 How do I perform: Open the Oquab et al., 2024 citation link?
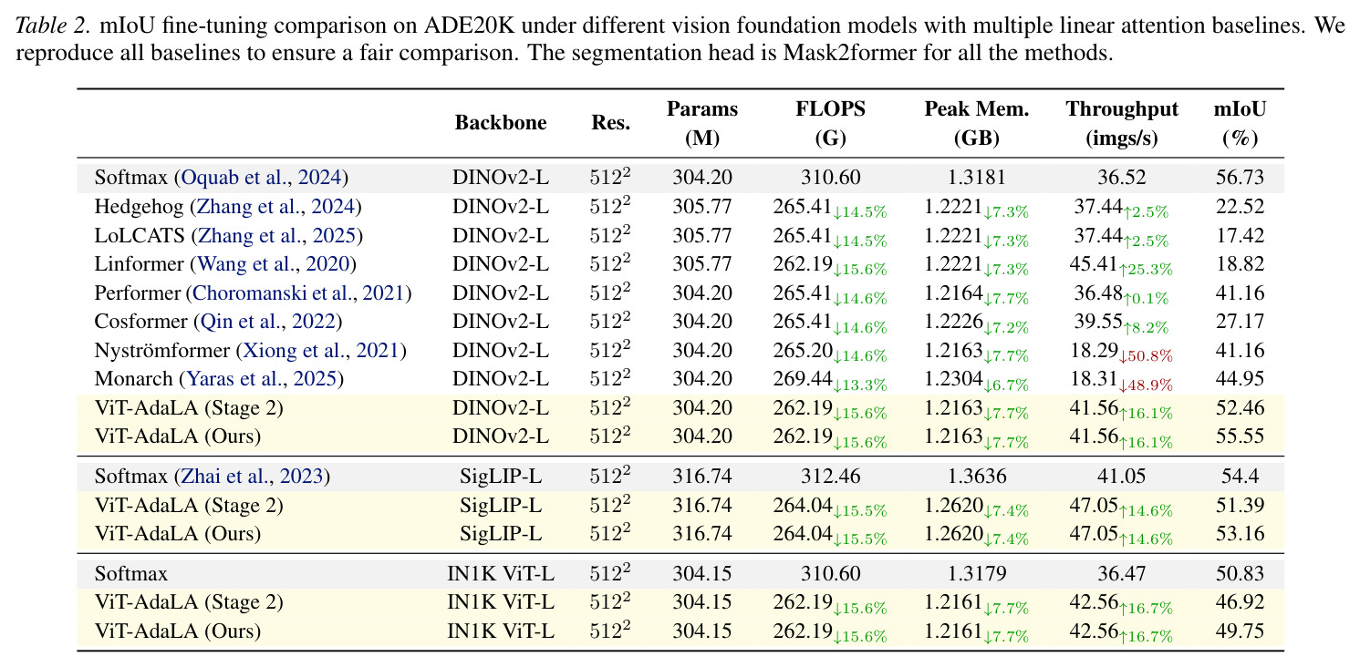[261, 178]
